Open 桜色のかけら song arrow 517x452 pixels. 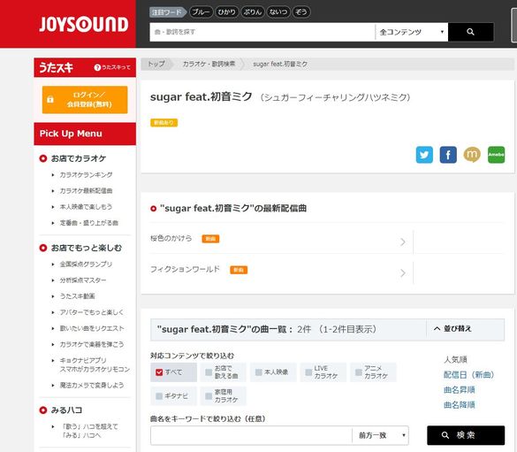[403, 241]
